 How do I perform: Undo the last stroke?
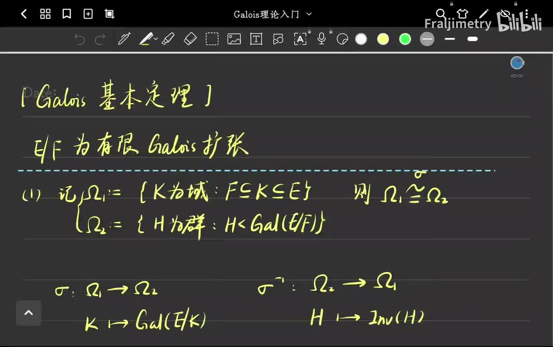tap(80, 39)
